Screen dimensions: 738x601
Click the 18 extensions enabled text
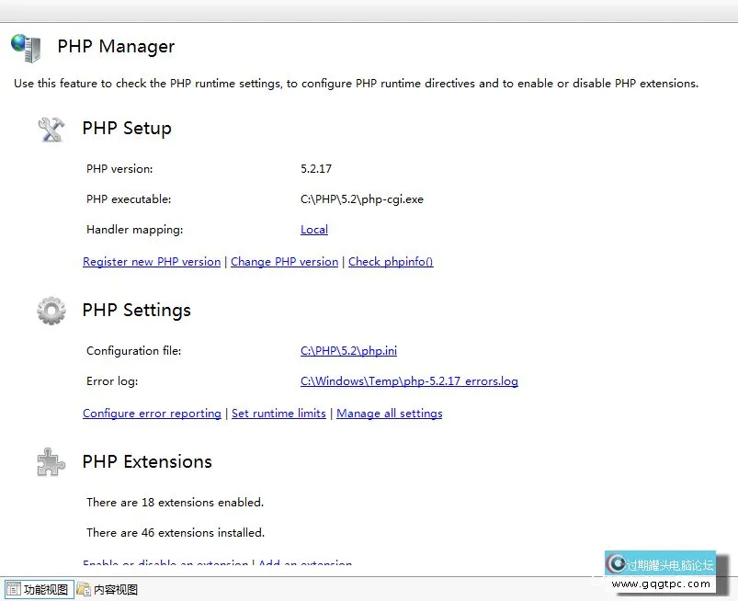pos(175,503)
